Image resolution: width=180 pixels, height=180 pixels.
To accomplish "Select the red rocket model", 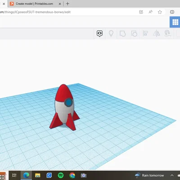I will coord(64,108).
